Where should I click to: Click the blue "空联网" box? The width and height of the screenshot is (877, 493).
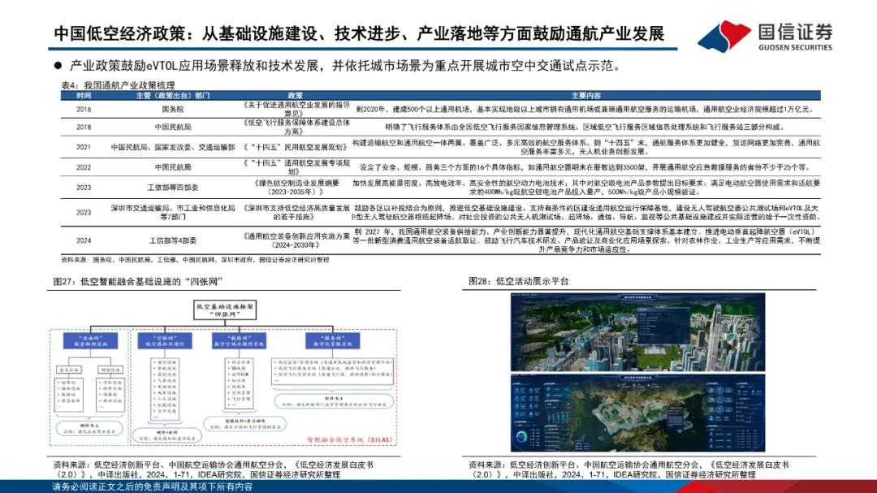[165, 341]
